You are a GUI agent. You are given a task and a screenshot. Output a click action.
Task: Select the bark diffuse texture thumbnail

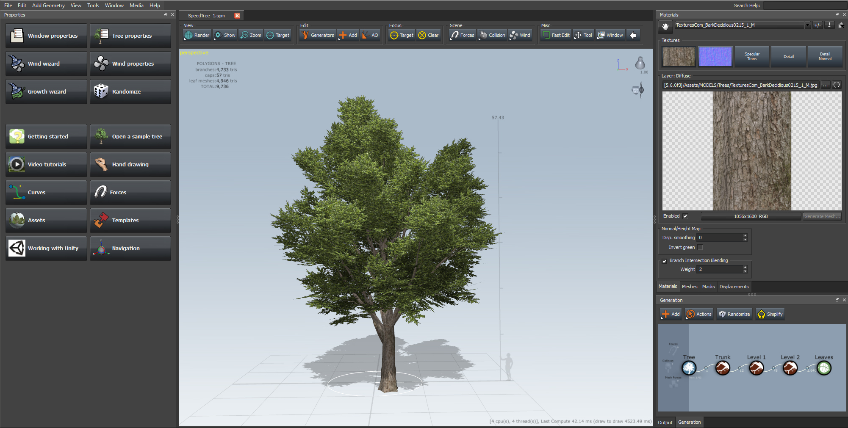point(678,56)
